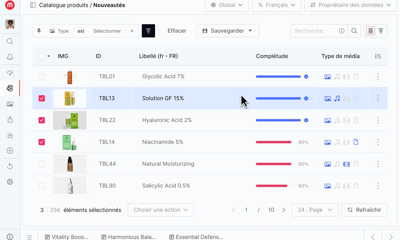Click the Niacinamide 5% completeness bar
The image size is (400, 240).
276,142
